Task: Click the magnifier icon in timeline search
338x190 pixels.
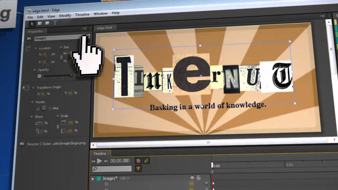Action: click(95, 169)
